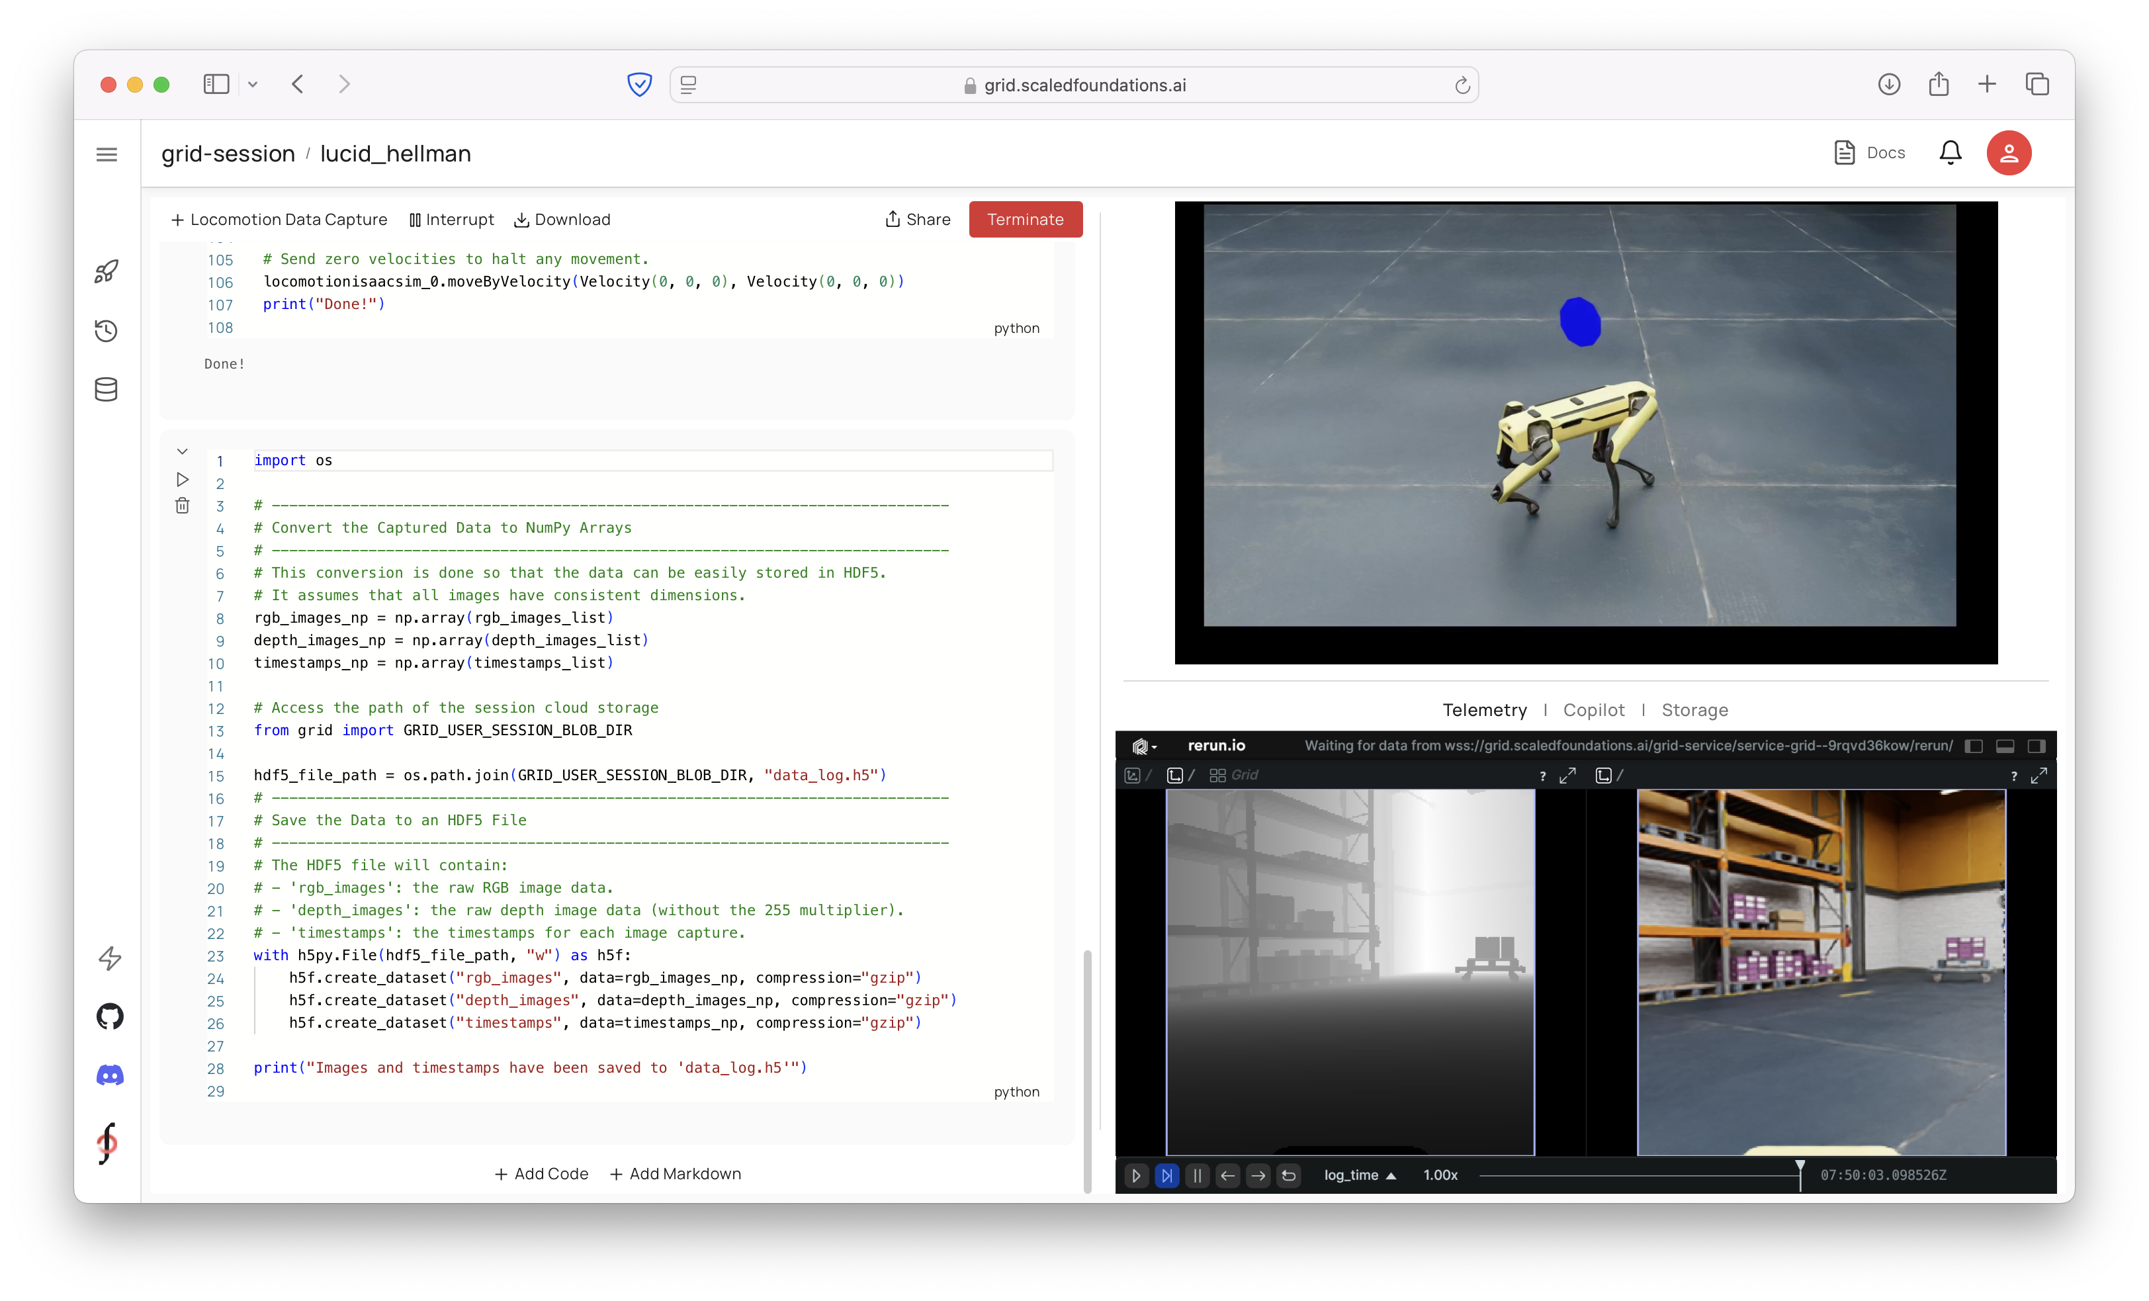Open notifications bell
This screenshot has height=1301, width=2149.
[x=1950, y=153]
